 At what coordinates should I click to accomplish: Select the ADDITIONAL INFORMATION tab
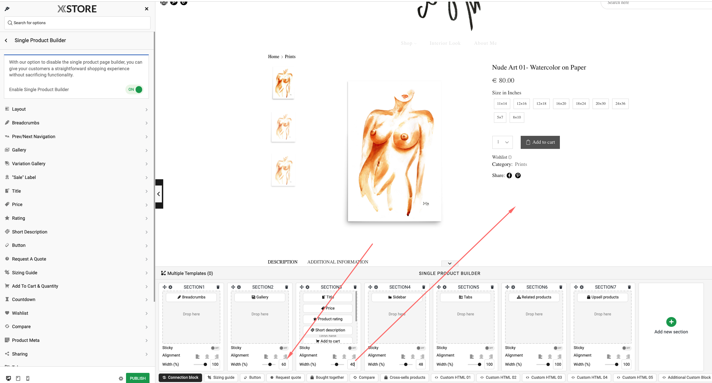[338, 262]
